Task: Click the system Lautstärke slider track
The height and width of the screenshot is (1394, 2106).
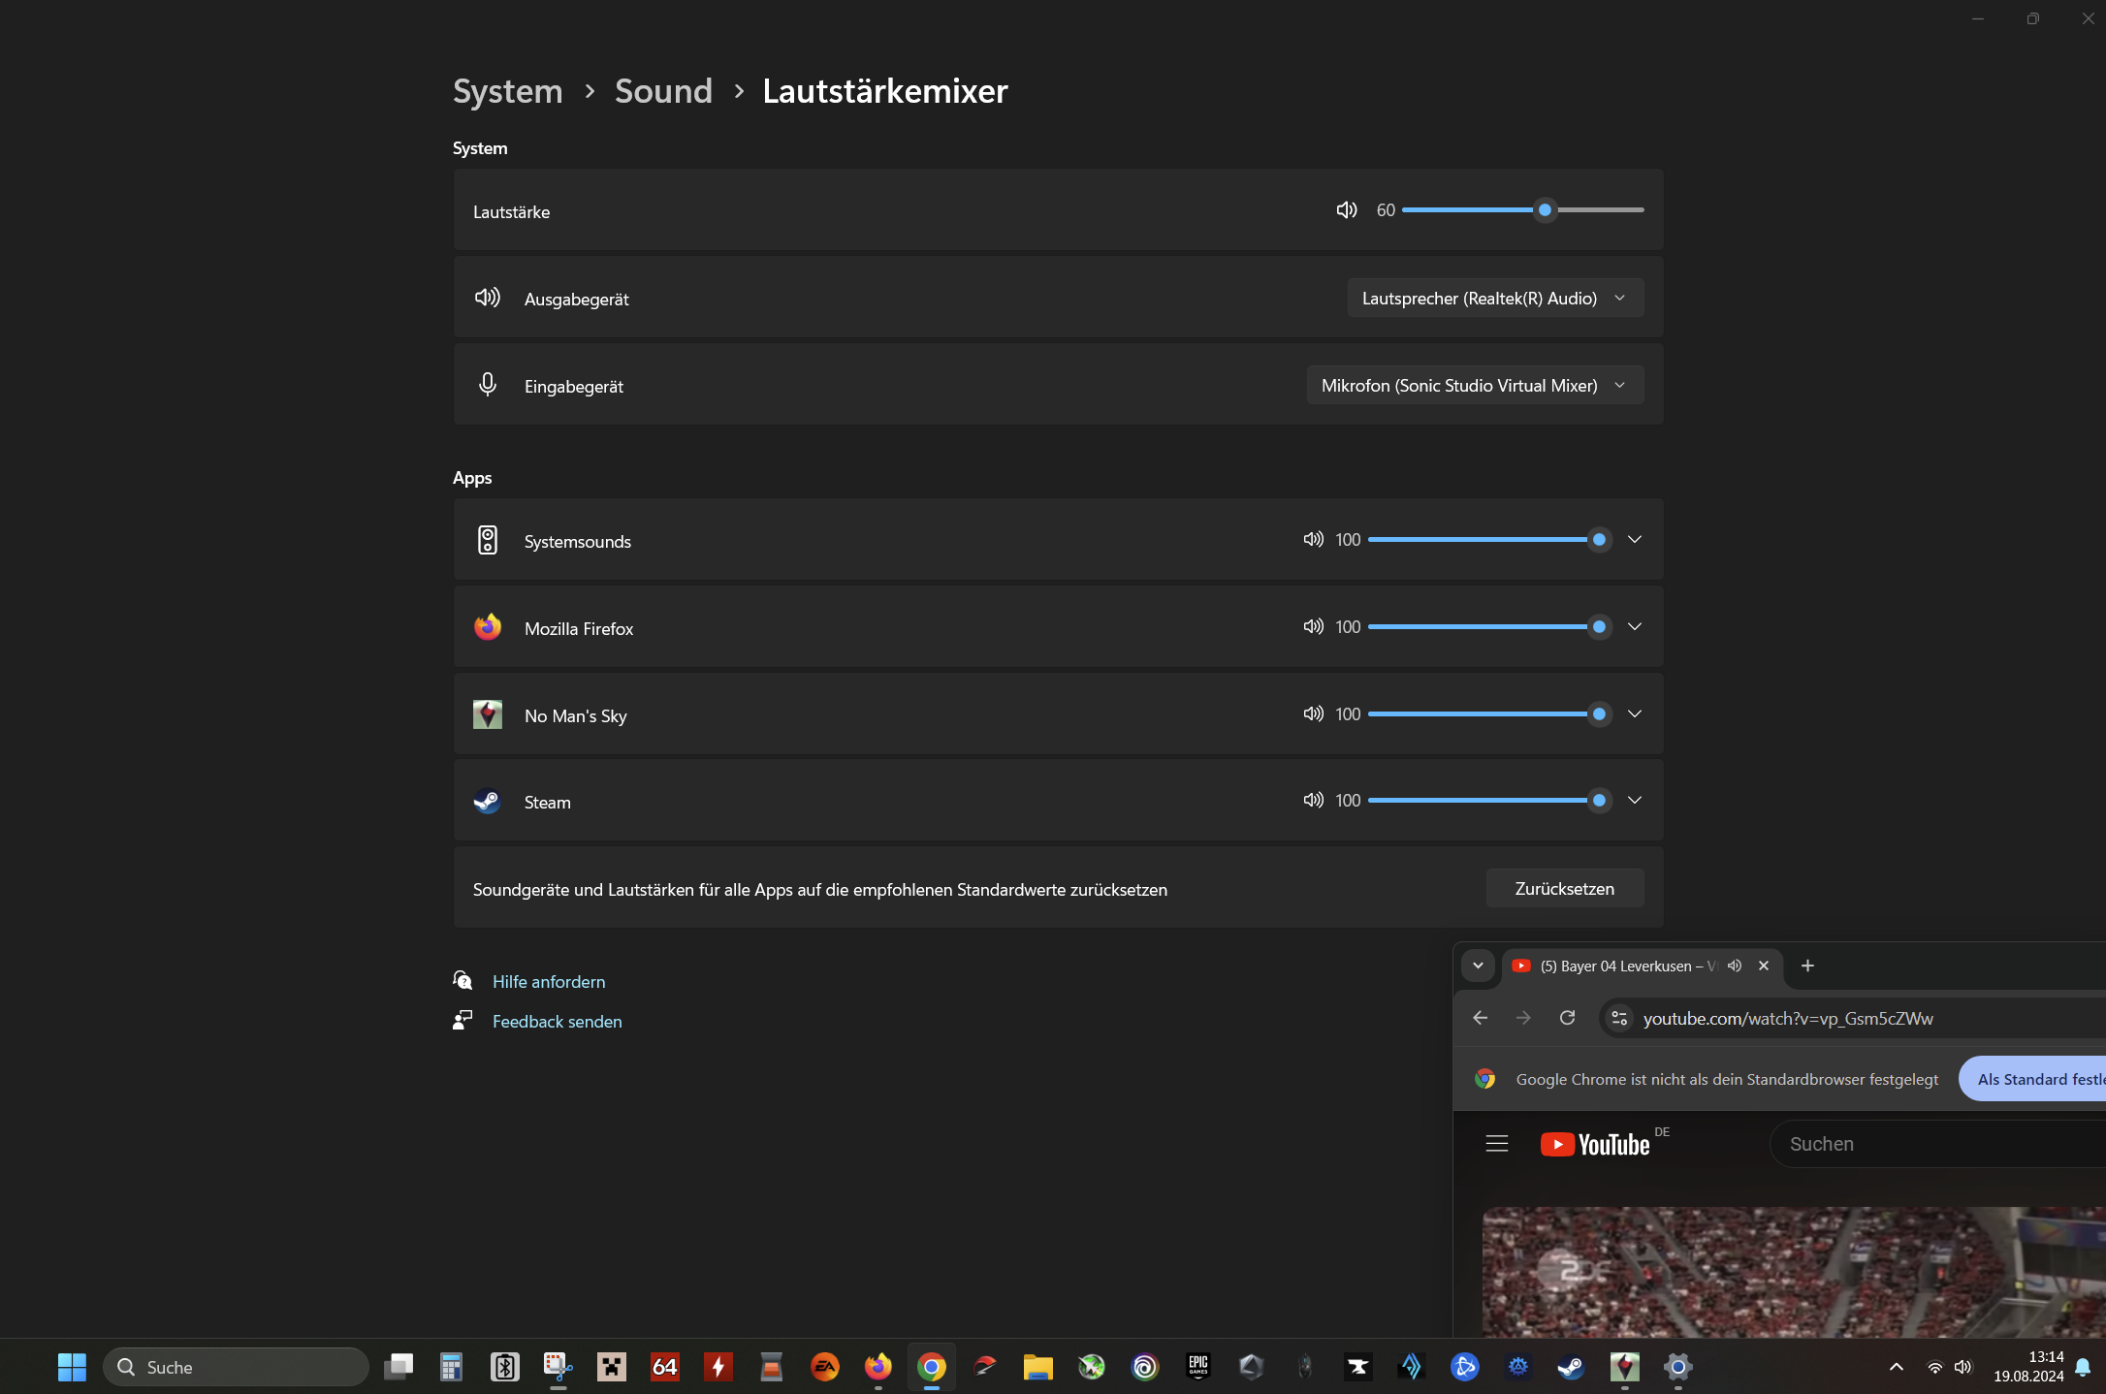Action: click(x=1474, y=209)
